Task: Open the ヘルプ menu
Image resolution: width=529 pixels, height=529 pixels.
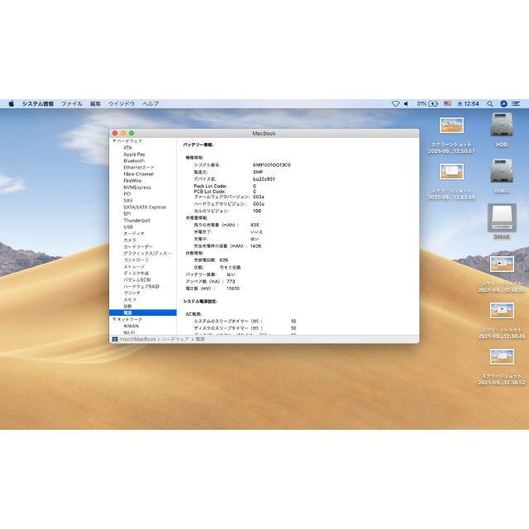Action: (x=150, y=103)
